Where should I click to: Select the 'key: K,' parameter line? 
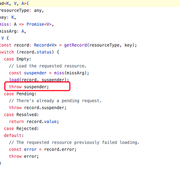tap(8, 17)
